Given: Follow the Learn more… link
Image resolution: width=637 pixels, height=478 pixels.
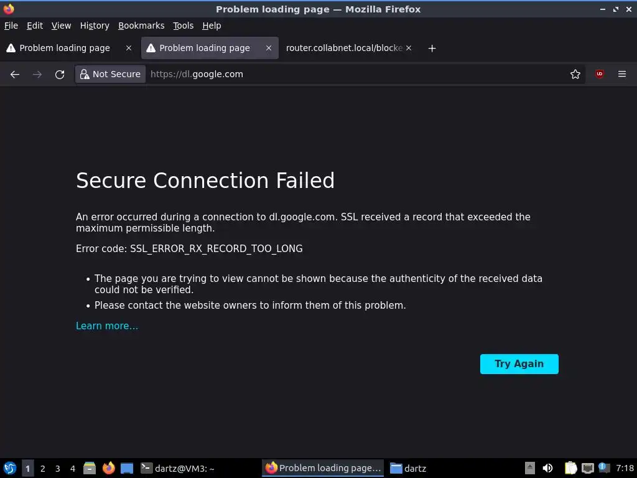Looking at the screenshot, I should [x=107, y=326].
